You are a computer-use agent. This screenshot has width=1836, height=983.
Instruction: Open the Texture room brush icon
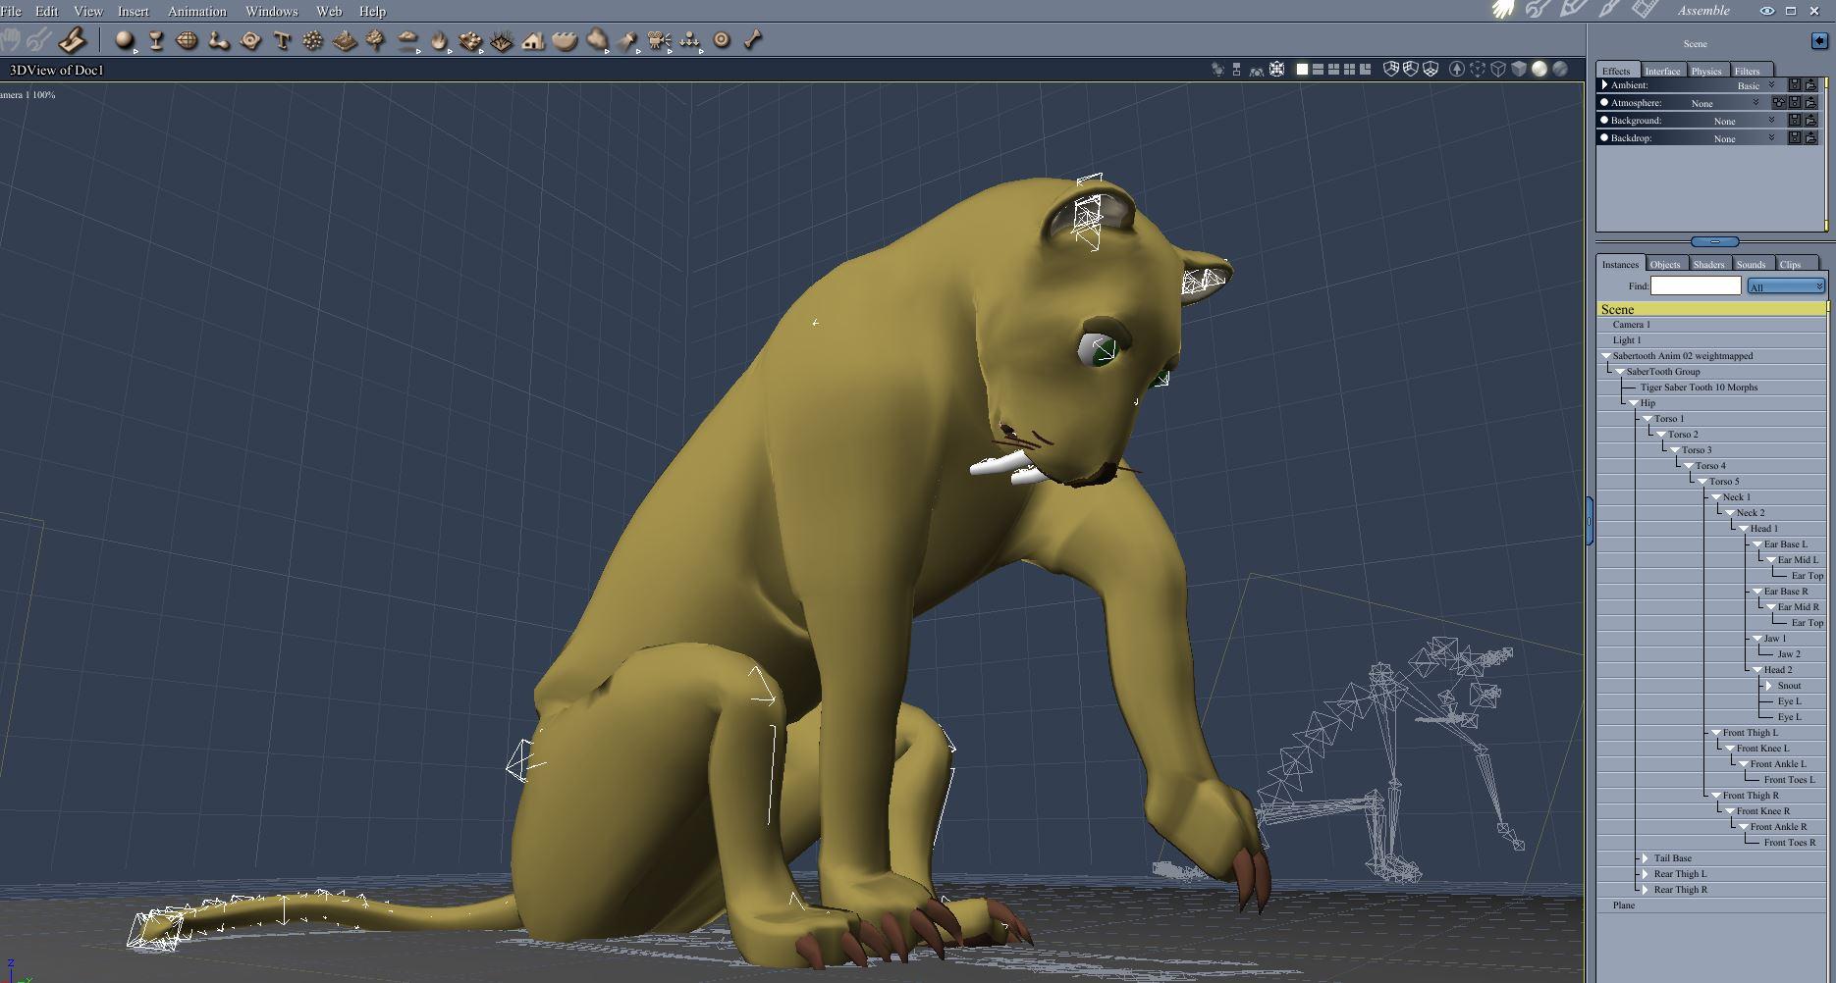click(1609, 10)
